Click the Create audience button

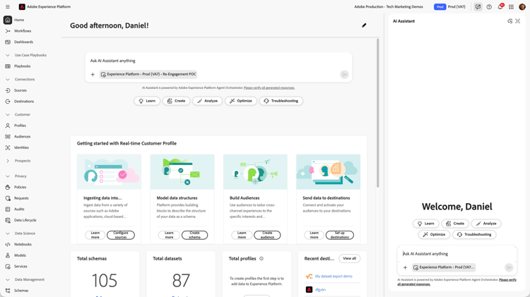(x=267, y=235)
